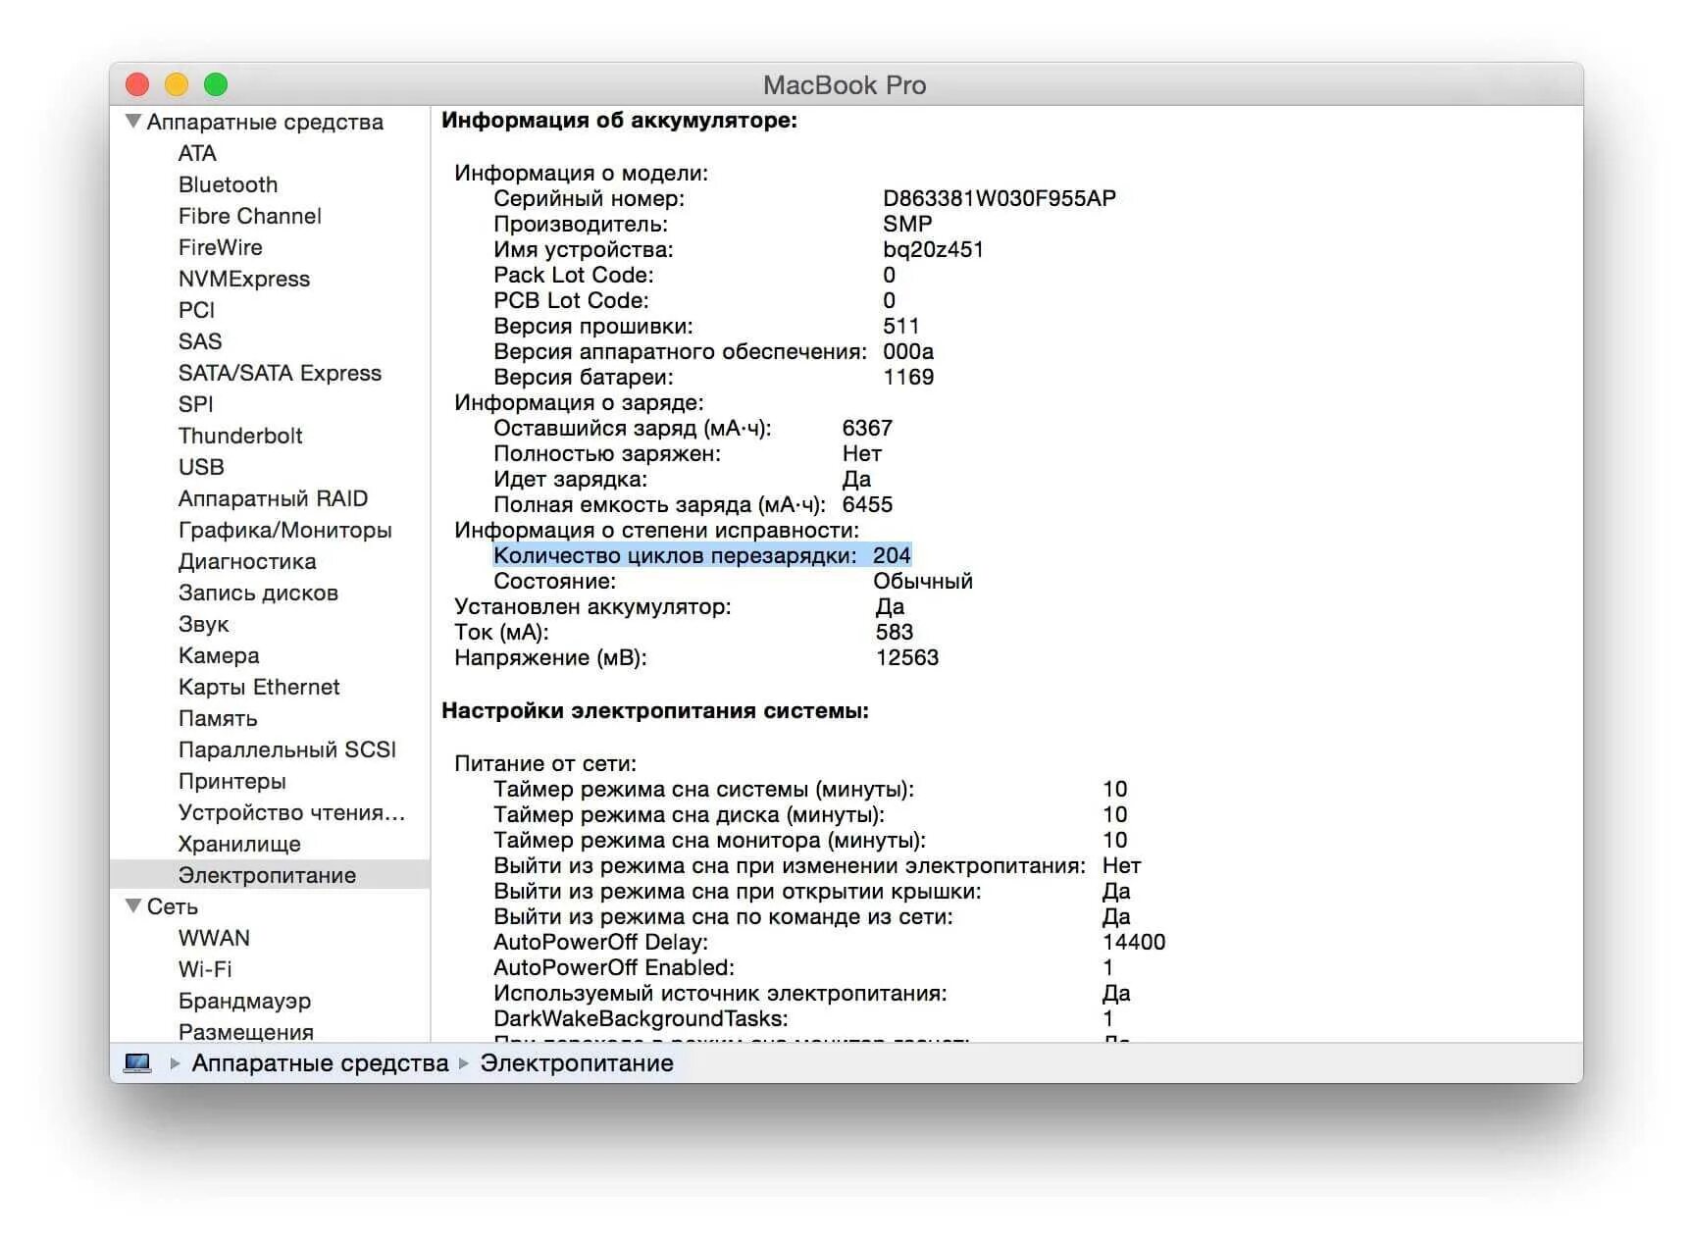Click the device name bq20z451
The image size is (1693, 1240).
coord(933,249)
